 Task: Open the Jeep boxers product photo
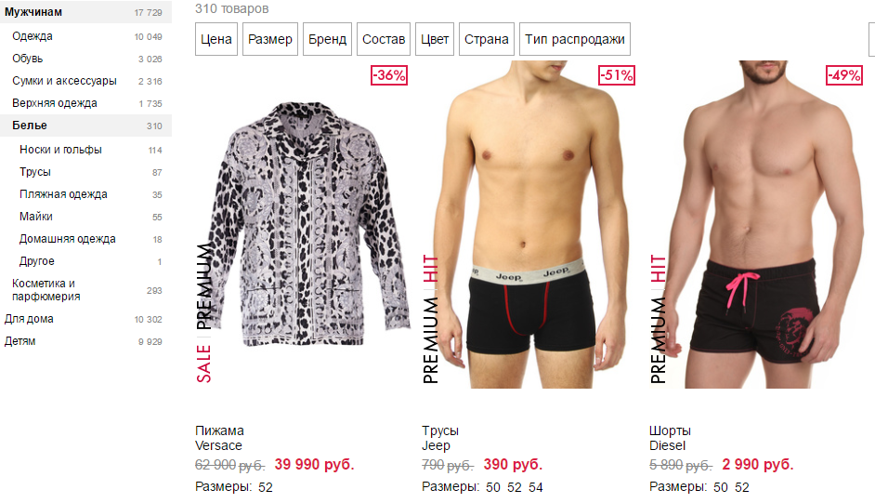point(531,224)
